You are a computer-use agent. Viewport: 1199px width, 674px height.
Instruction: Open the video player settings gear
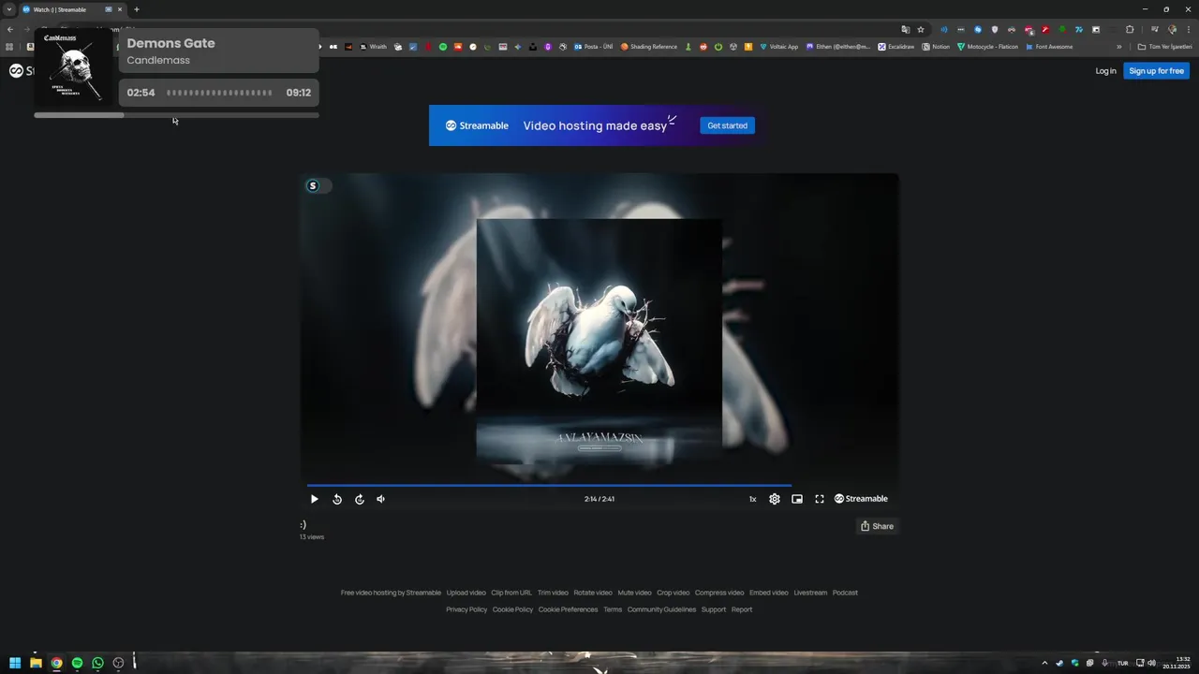pyautogui.click(x=775, y=499)
